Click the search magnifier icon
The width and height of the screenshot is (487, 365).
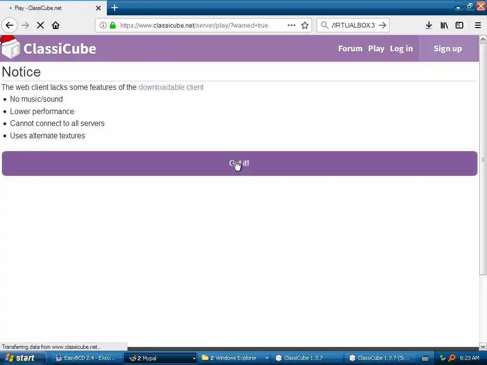tap(324, 25)
